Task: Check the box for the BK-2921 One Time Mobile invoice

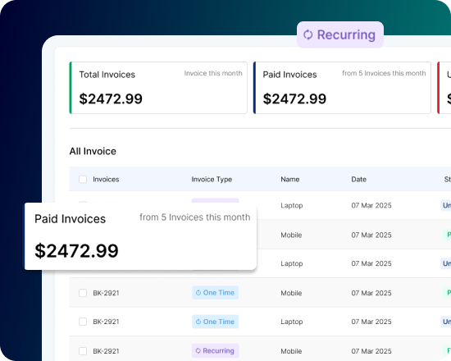Action: point(83,293)
